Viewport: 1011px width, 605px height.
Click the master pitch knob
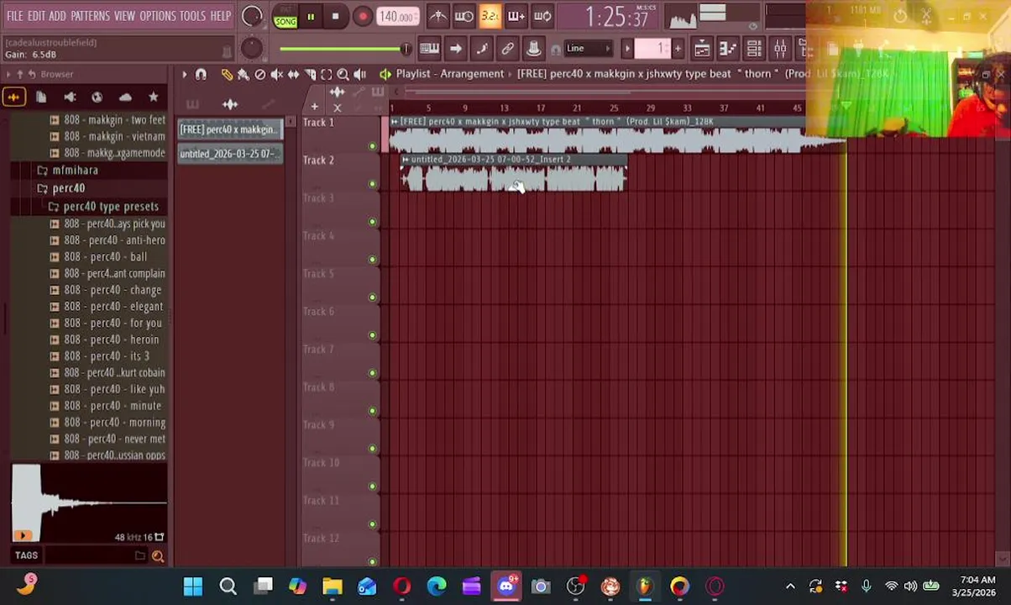251,49
